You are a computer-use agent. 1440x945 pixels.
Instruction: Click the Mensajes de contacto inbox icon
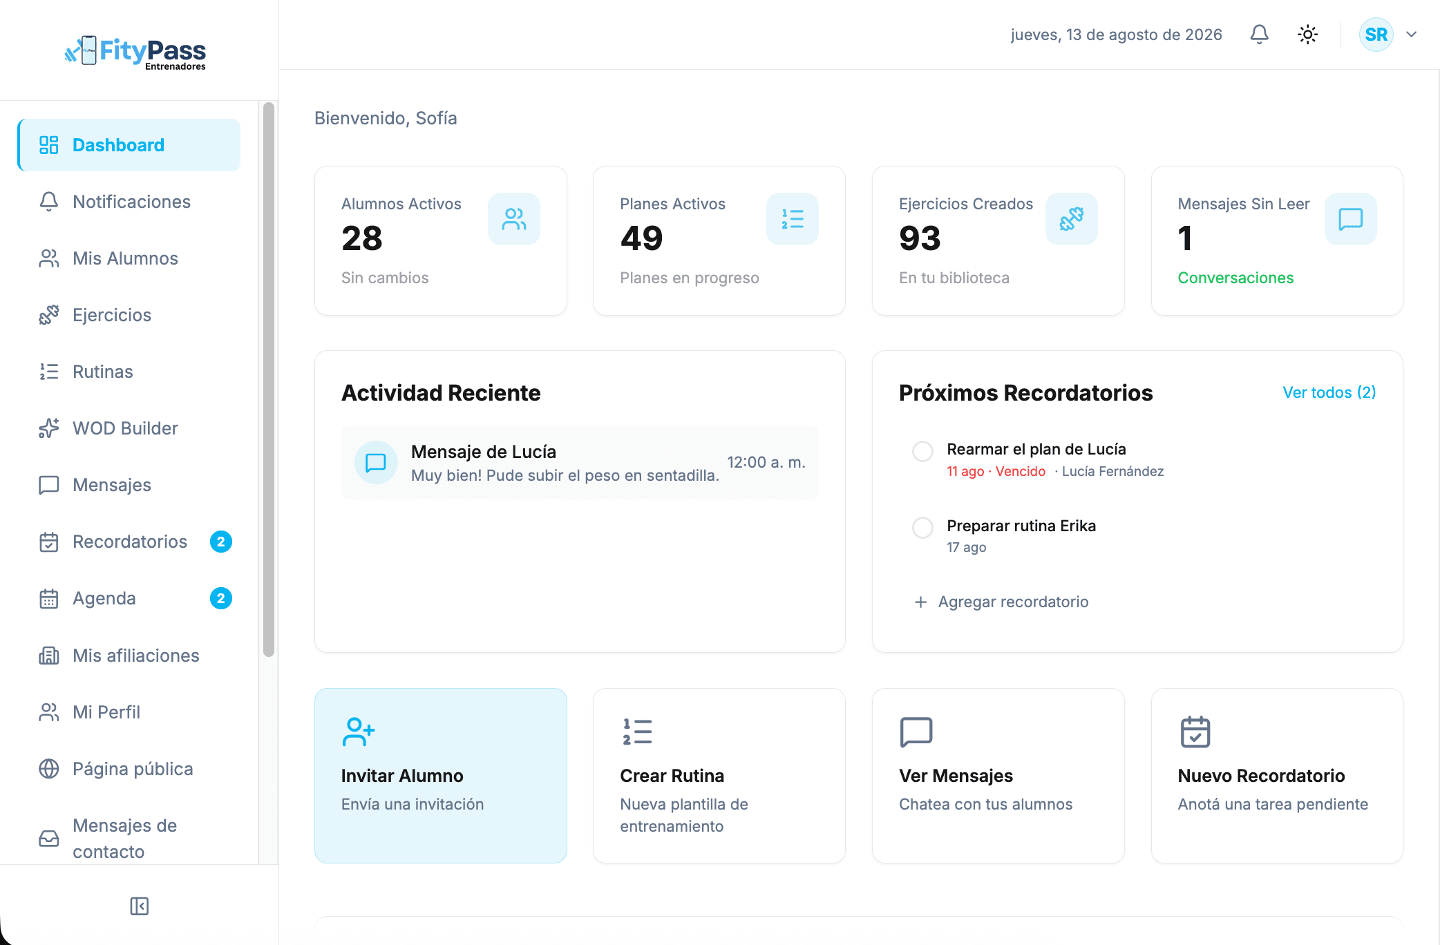49,839
